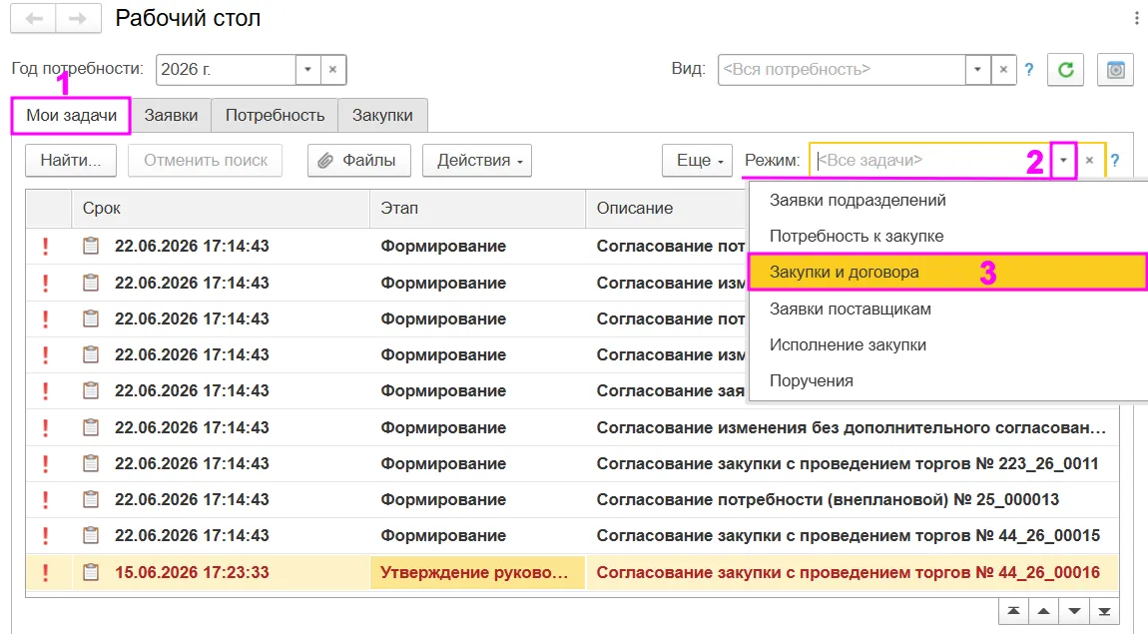Expand the Год потребности dropdown
The width and height of the screenshot is (1148, 634).
[x=308, y=70]
